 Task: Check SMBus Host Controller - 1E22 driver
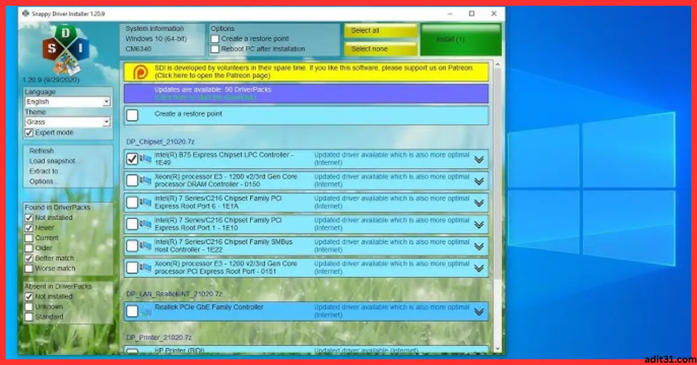click(132, 246)
